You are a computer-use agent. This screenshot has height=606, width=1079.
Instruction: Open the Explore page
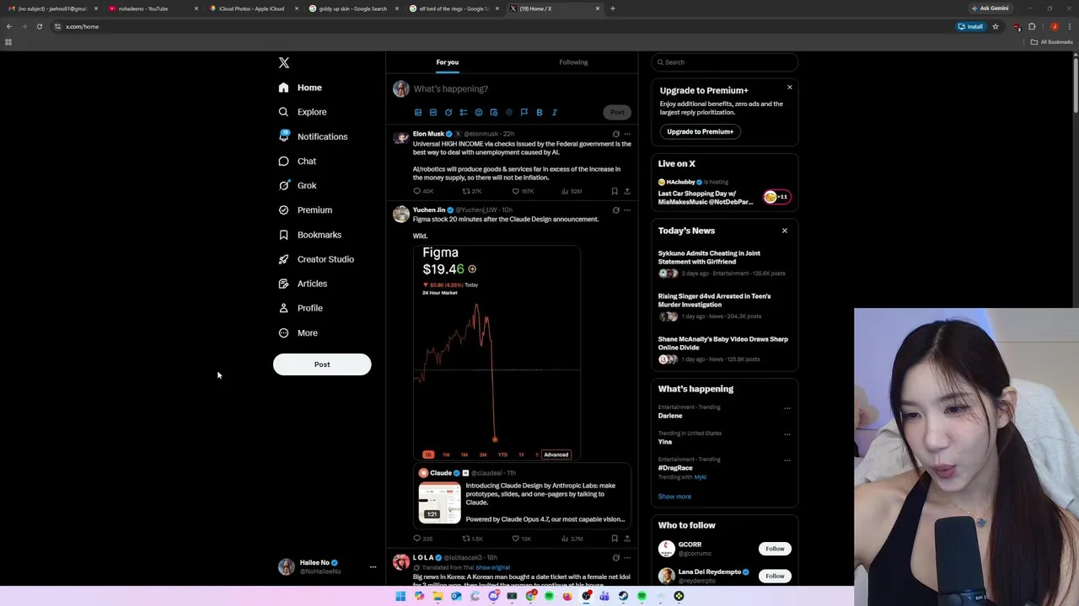click(x=302, y=112)
